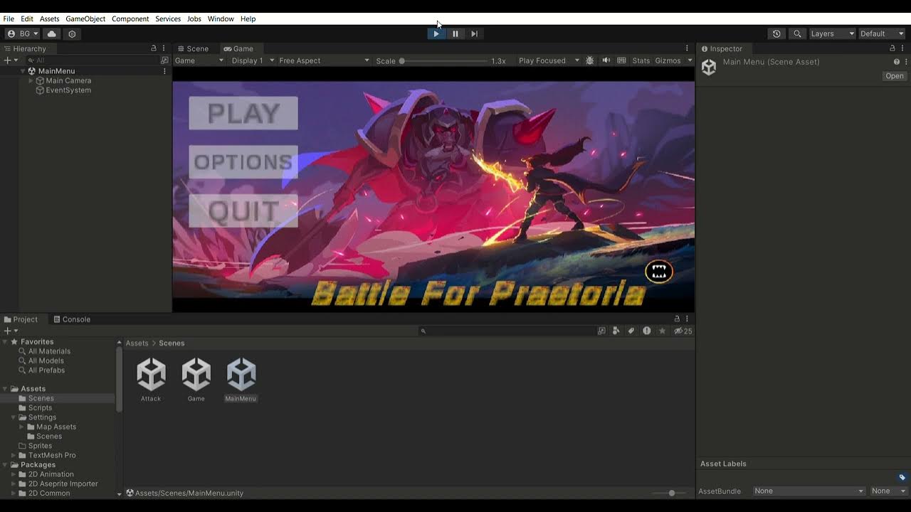This screenshot has height=512, width=911.
Task: Toggle hidden packages visibility icon
Action: click(683, 331)
